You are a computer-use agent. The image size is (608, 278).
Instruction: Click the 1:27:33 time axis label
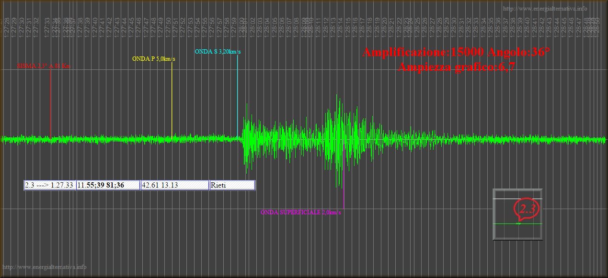47,26
